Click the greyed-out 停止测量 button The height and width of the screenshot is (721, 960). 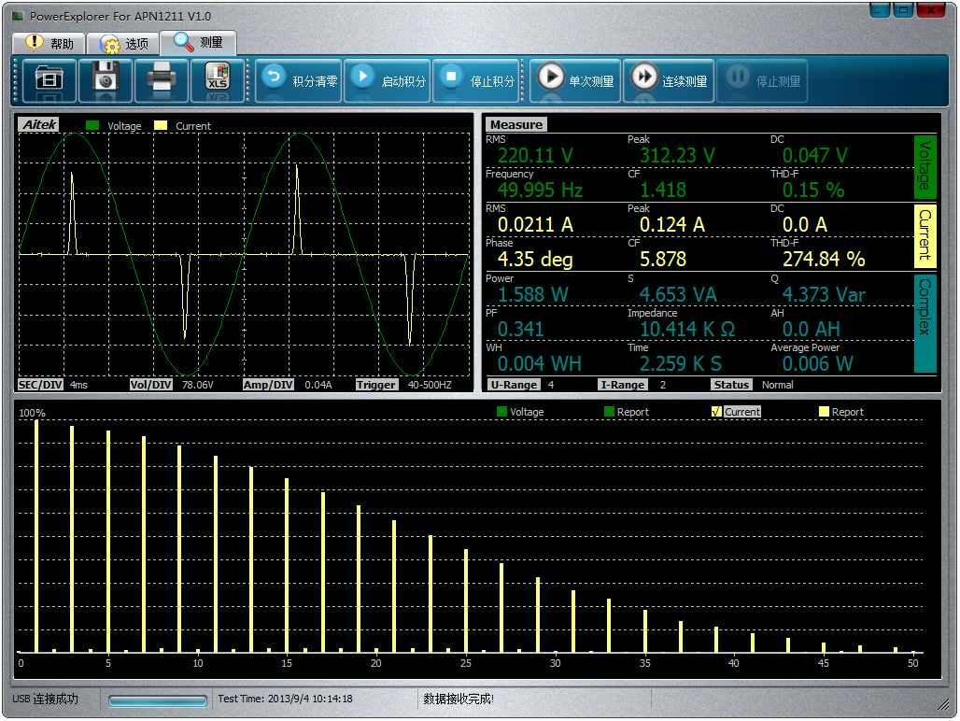tap(762, 80)
